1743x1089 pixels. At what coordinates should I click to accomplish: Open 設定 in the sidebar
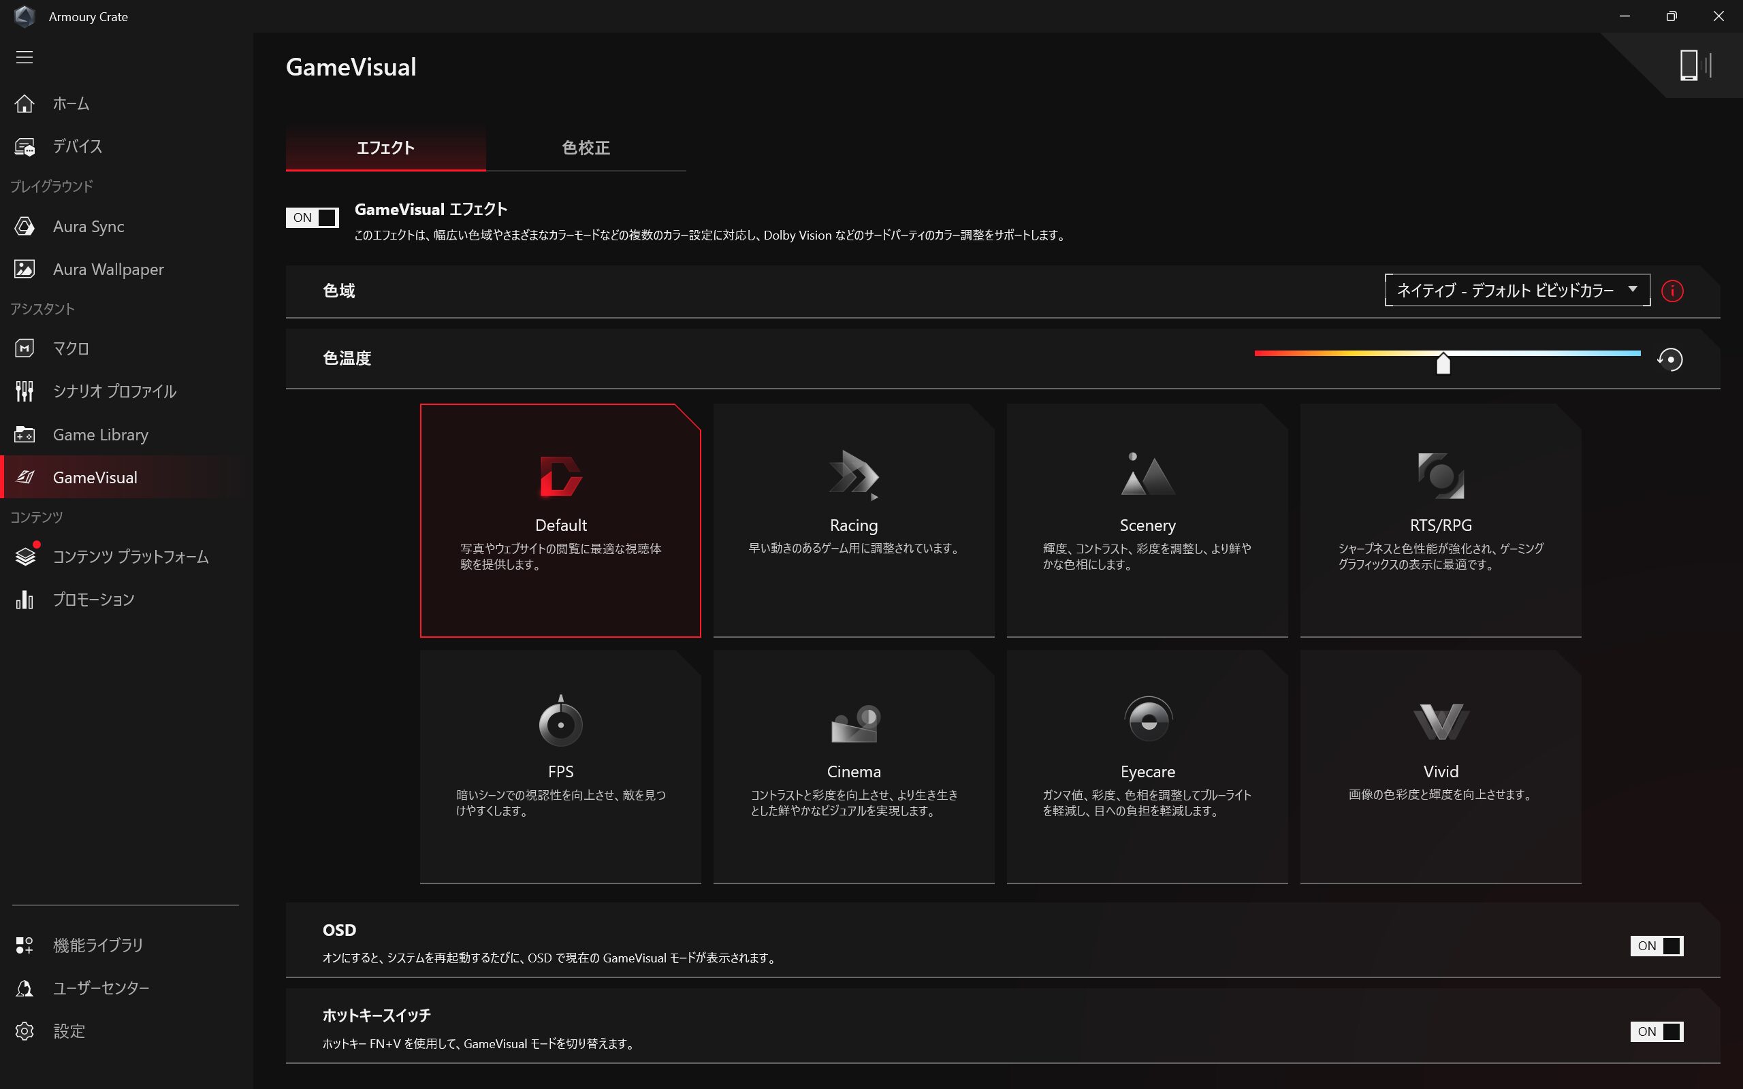pyautogui.click(x=69, y=1030)
